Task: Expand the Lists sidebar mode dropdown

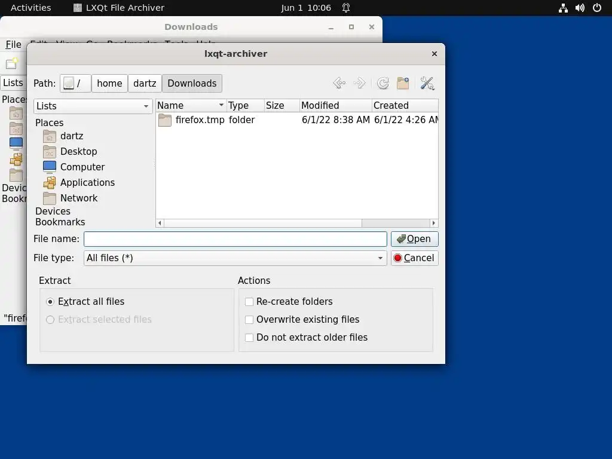Action: [x=93, y=106]
